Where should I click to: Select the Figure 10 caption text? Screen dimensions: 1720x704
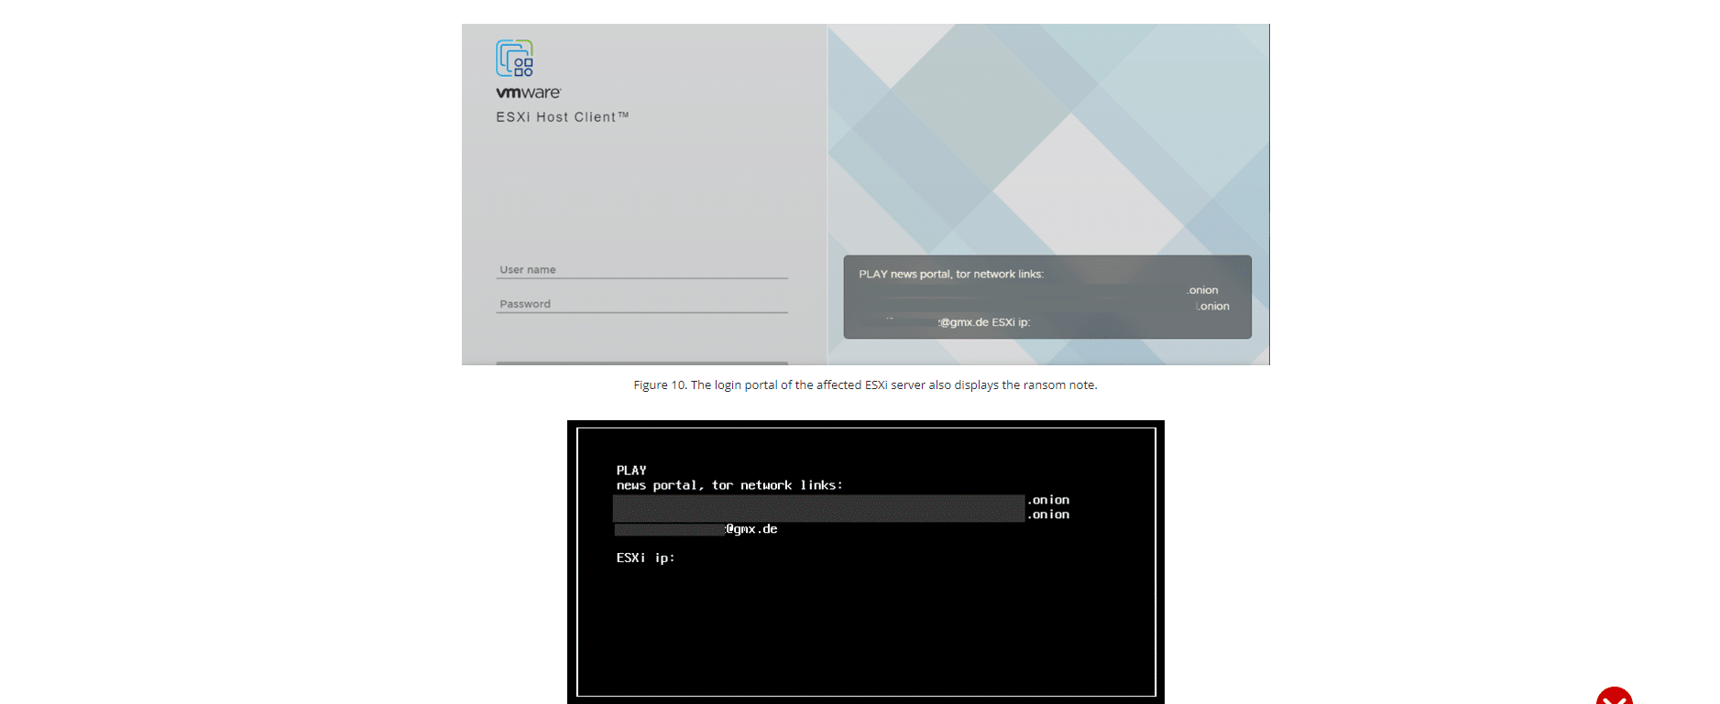(865, 384)
